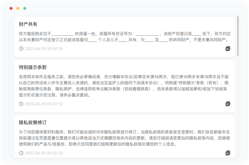Click the 2022-04-29 09:53:12 timestamp
Viewport: 249px width, 165px height.
click(x=43, y=104)
